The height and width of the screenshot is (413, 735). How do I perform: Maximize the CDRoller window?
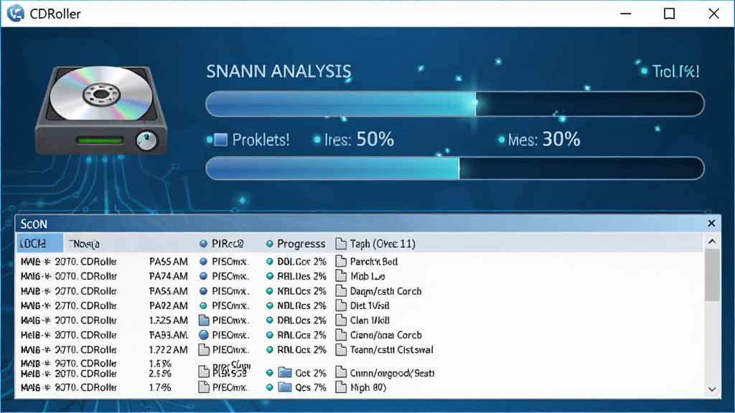coord(670,14)
